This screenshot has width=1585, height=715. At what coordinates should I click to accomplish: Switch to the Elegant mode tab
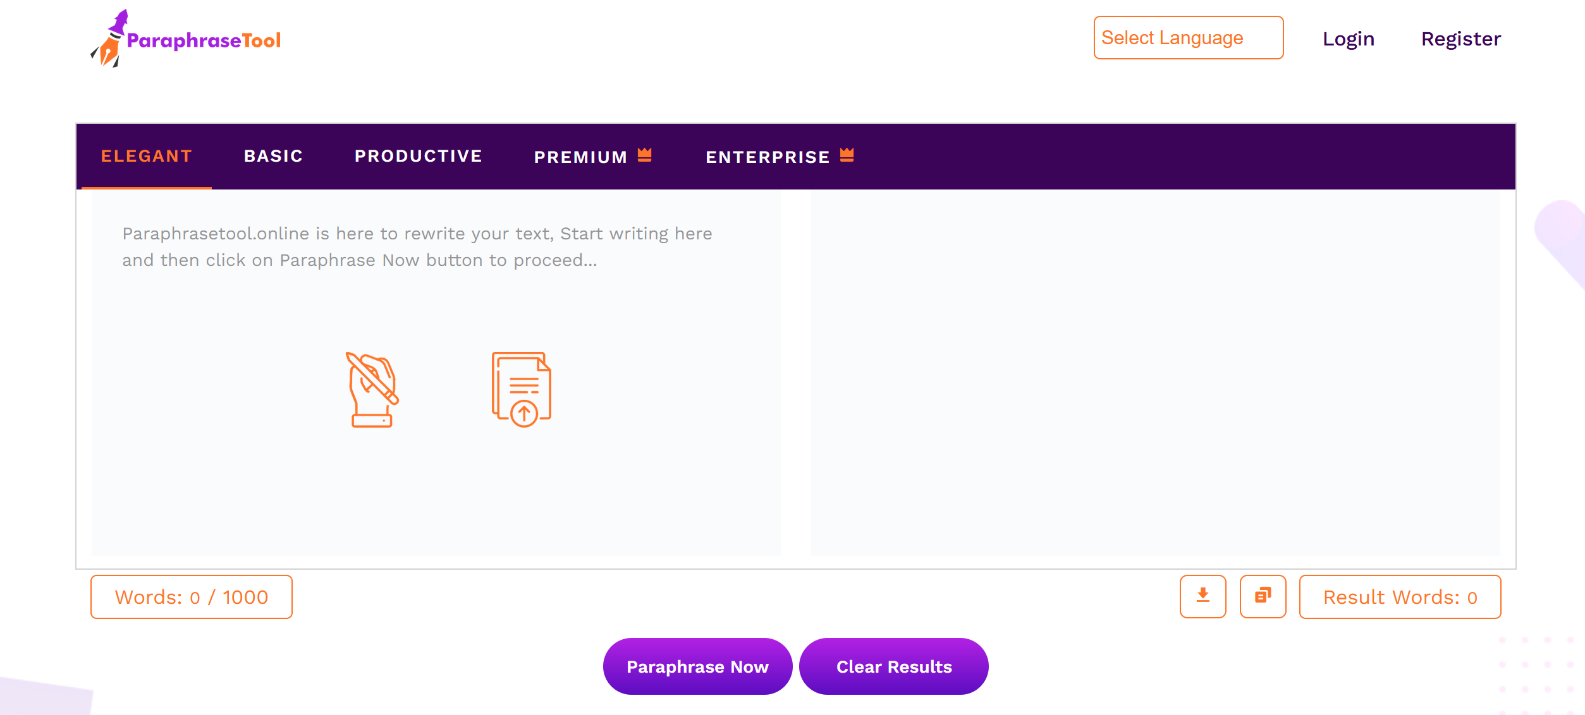(147, 157)
